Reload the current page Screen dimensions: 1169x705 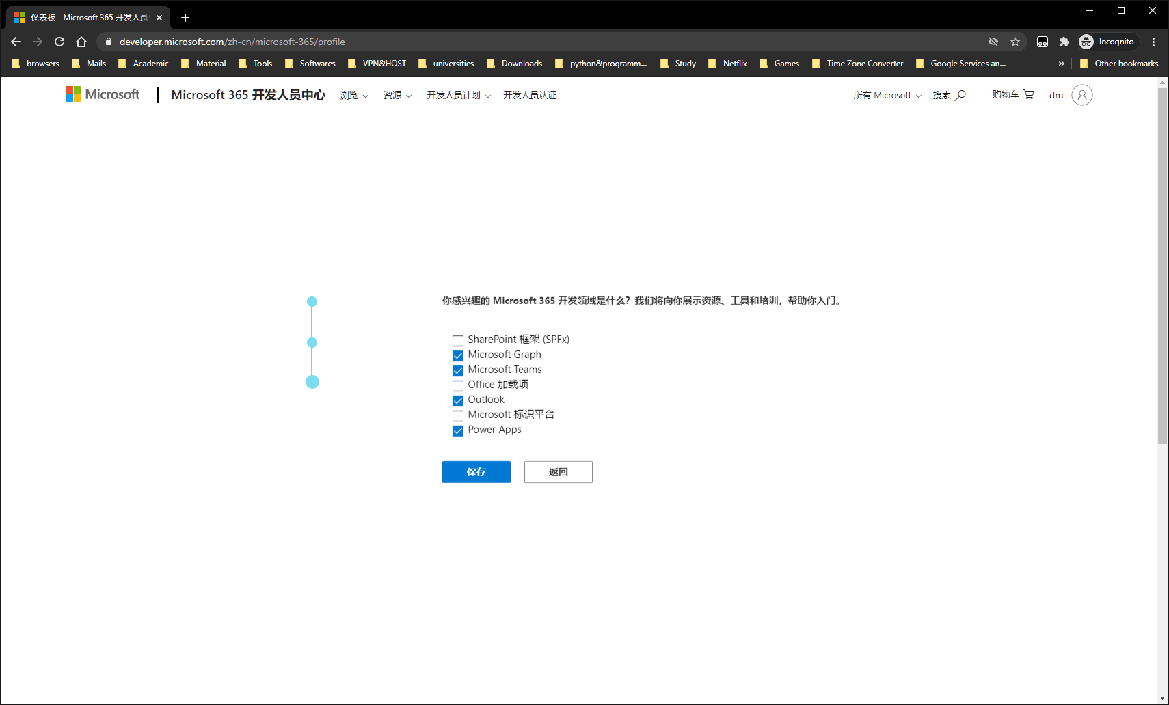[59, 42]
